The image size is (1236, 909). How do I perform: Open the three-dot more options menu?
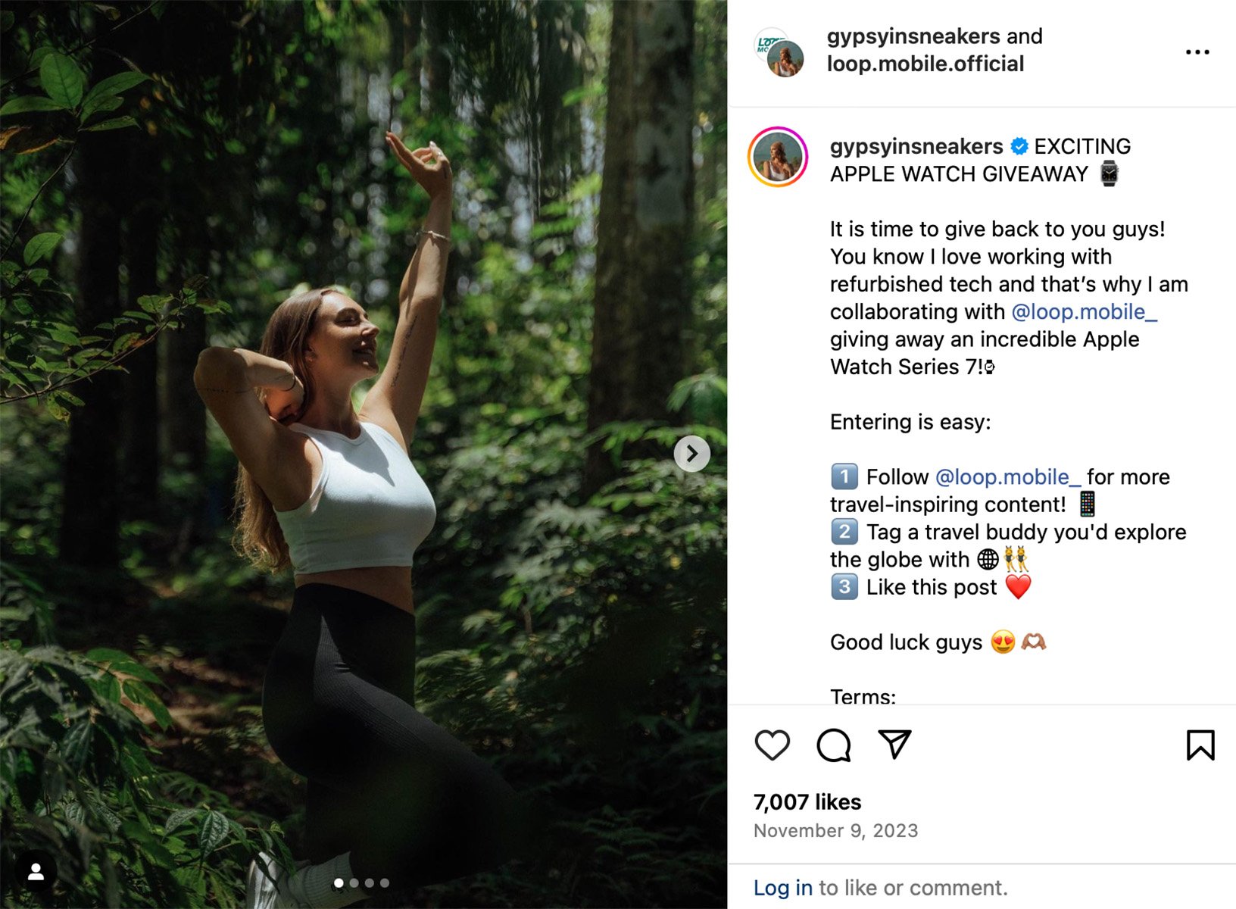coord(1197,52)
